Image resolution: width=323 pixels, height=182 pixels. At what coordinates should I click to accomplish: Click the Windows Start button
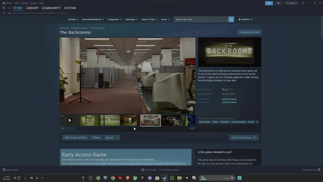(x=239, y=178)
